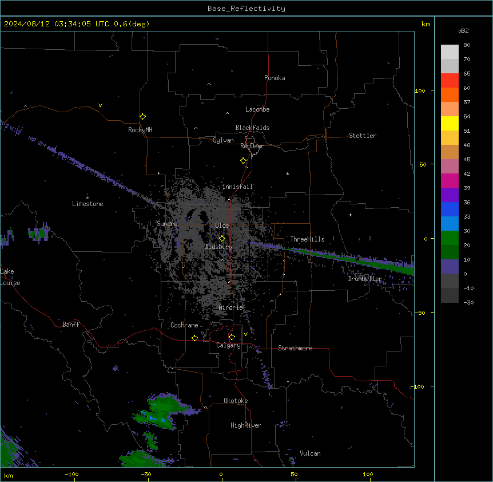Select the light blue 30-33 dBZ swatch
Screen dimensions: 493x482
pos(450,224)
